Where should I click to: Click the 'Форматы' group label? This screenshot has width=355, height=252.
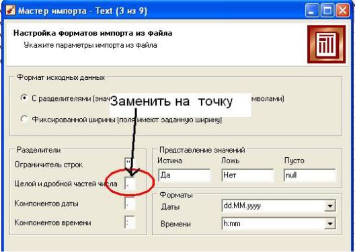pyautogui.click(x=176, y=195)
